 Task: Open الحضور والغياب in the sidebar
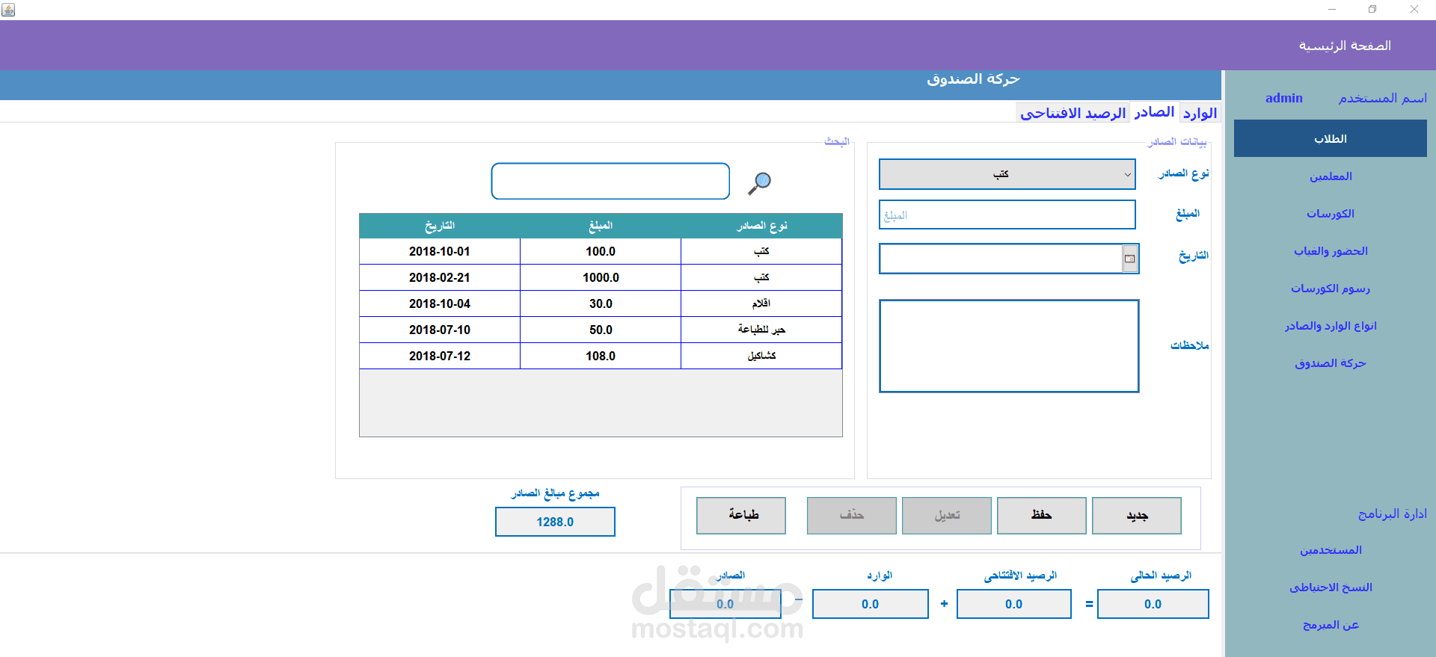coord(1330,251)
